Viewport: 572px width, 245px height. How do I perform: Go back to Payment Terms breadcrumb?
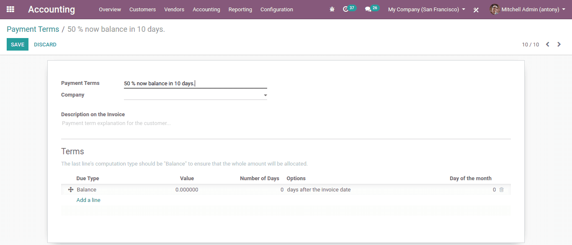click(x=33, y=29)
